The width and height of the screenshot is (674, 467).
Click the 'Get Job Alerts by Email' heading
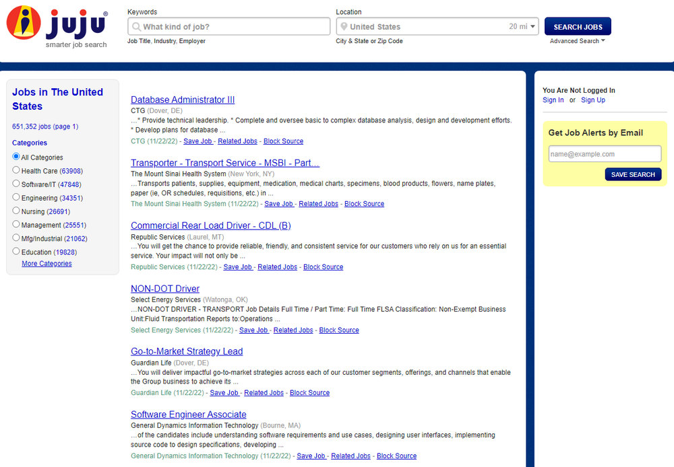(596, 133)
